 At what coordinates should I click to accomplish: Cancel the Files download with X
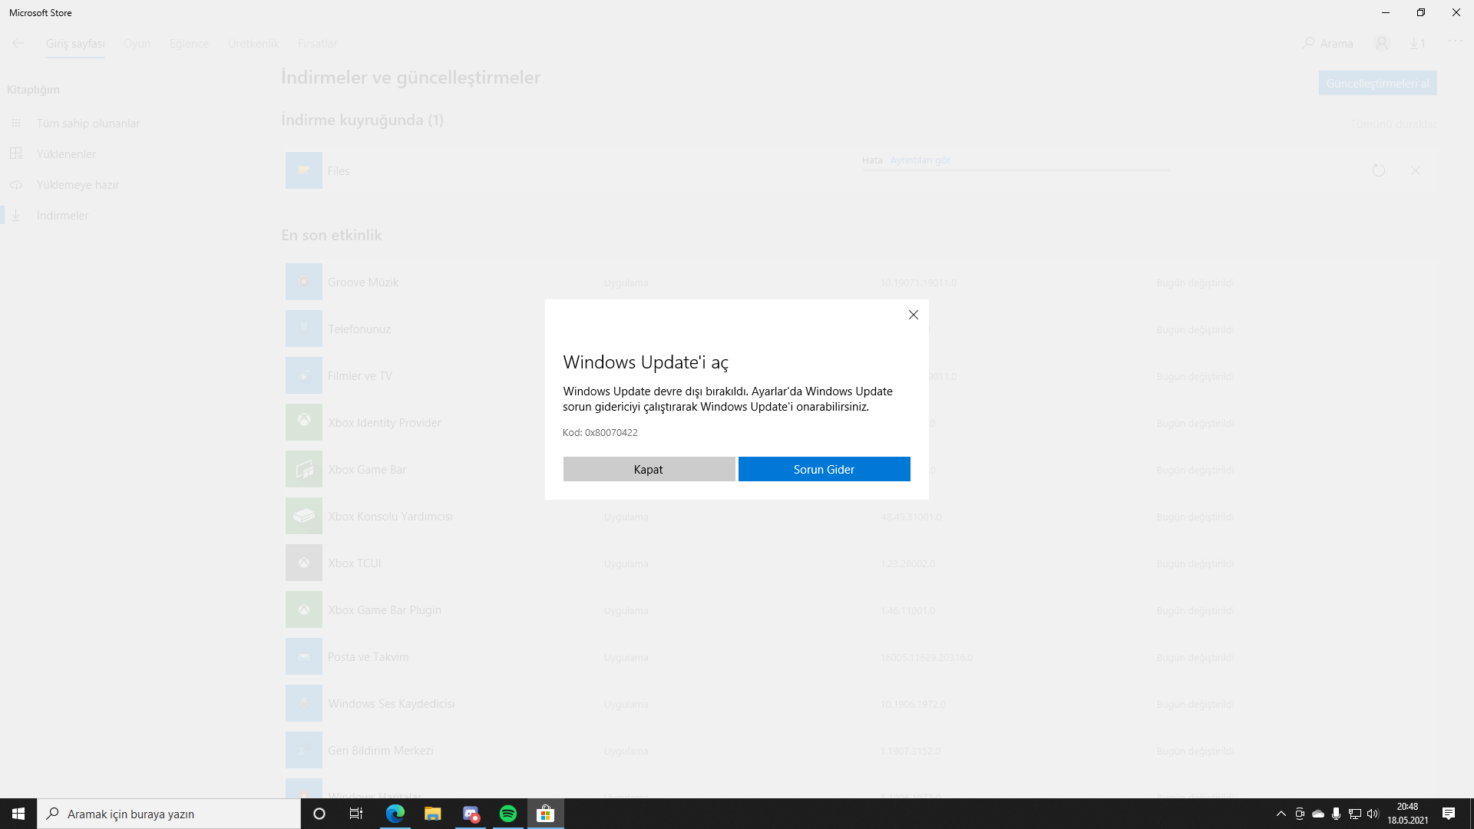point(1415,170)
